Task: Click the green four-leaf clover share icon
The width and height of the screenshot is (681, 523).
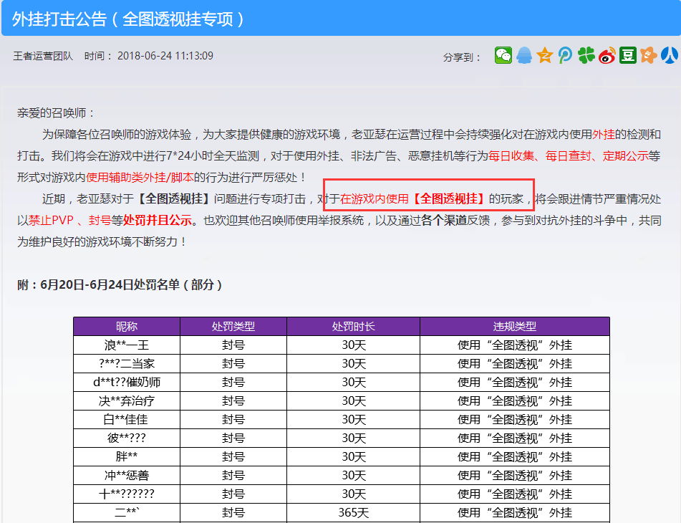Action: click(x=586, y=56)
